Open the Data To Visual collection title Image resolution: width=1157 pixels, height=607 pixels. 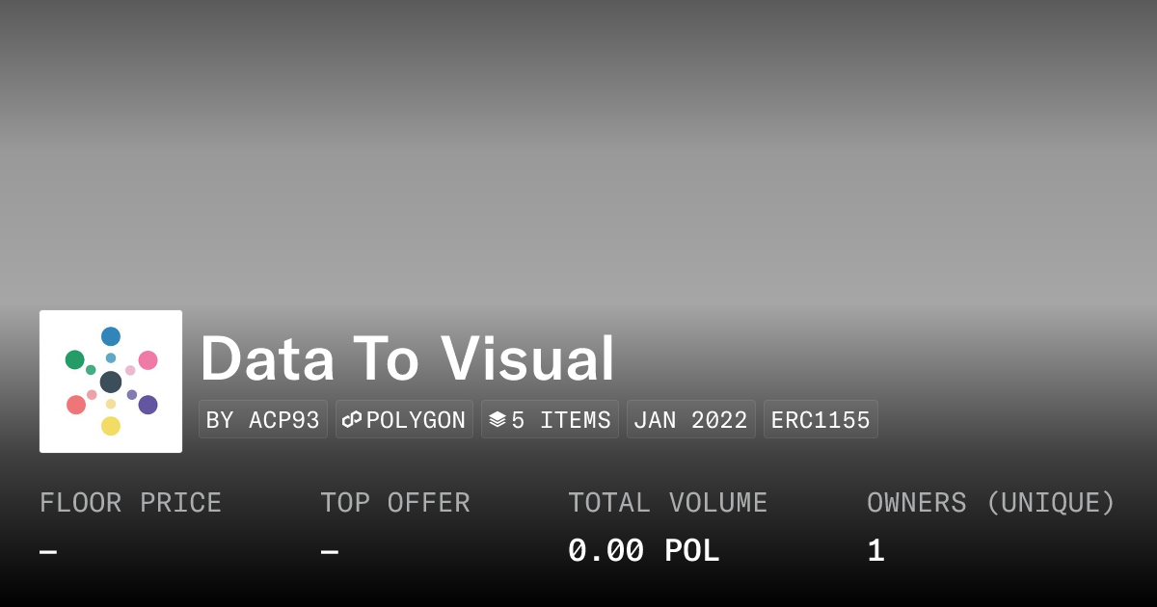coord(407,359)
